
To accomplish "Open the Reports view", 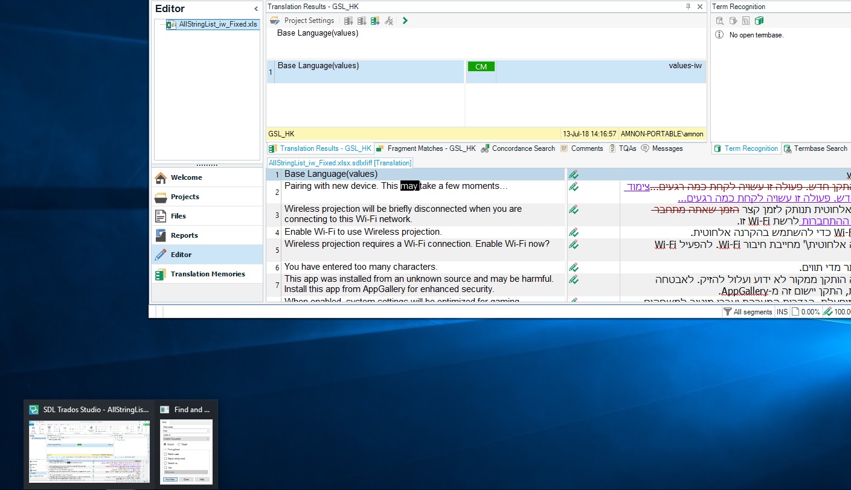I will click(x=207, y=235).
